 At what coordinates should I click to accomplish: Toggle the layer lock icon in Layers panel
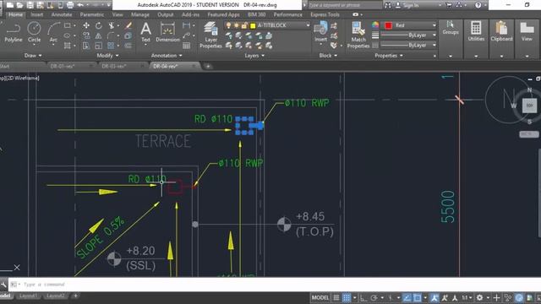tap(244, 25)
